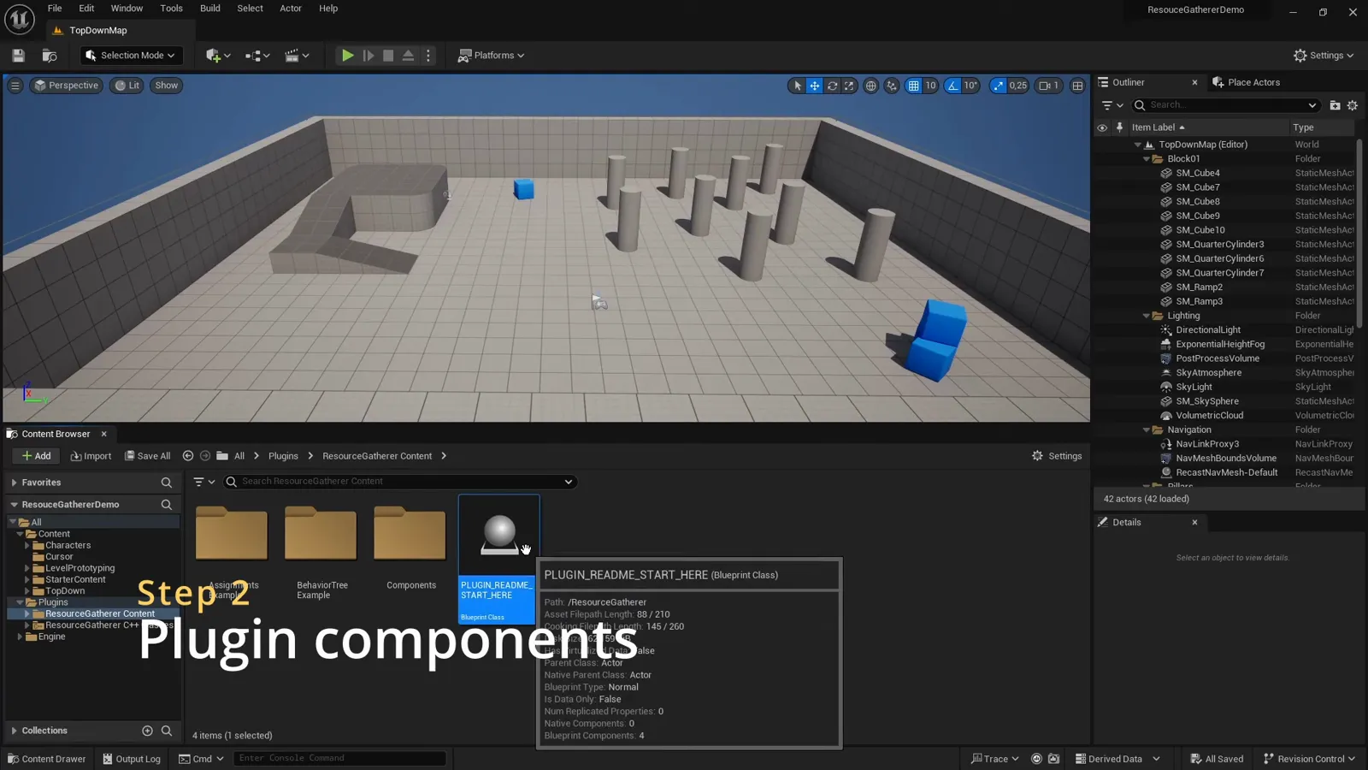Collapse the Block01 folder in Outliner

pos(1147,159)
